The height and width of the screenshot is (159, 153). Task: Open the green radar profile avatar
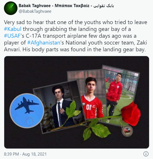(11, 8)
